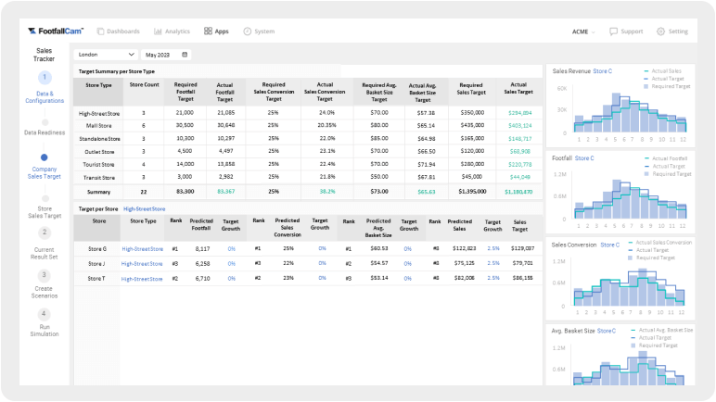Click High-StreetStore type link in Store J row
716x402 pixels.
click(142, 264)
